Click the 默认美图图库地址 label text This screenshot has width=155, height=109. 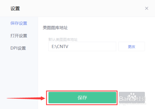point(63,40)
